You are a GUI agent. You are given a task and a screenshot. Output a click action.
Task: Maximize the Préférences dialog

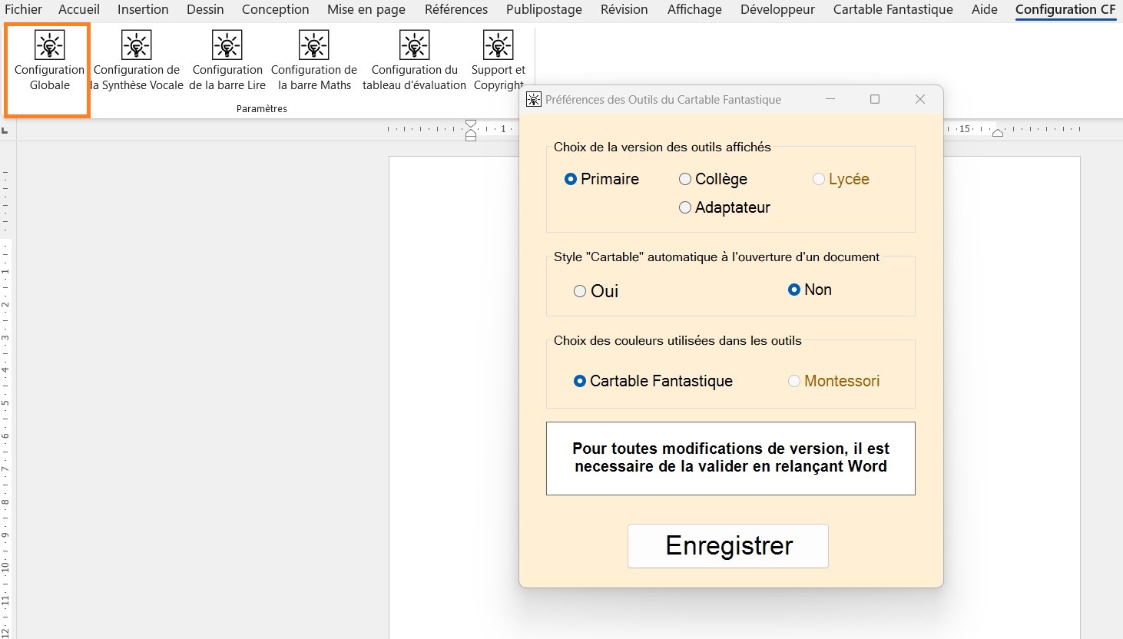click(x=875, y=99)
